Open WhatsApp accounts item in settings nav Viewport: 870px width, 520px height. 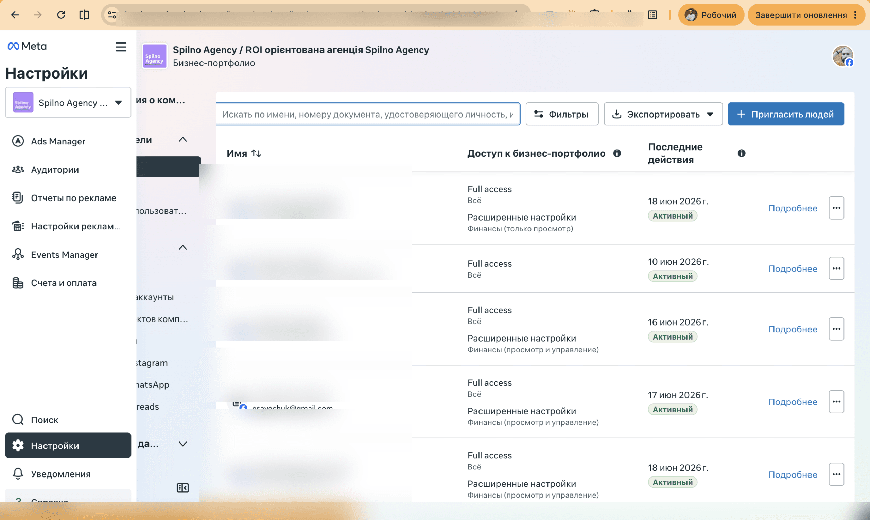click(153, 384)
